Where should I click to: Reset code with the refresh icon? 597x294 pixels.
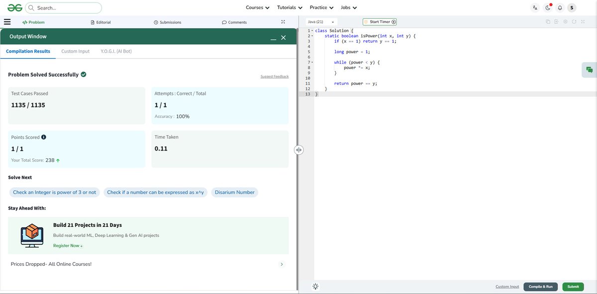(574, 22)
